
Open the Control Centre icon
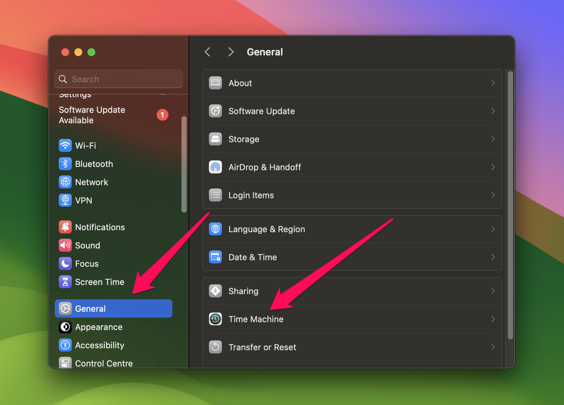[65, 363]
